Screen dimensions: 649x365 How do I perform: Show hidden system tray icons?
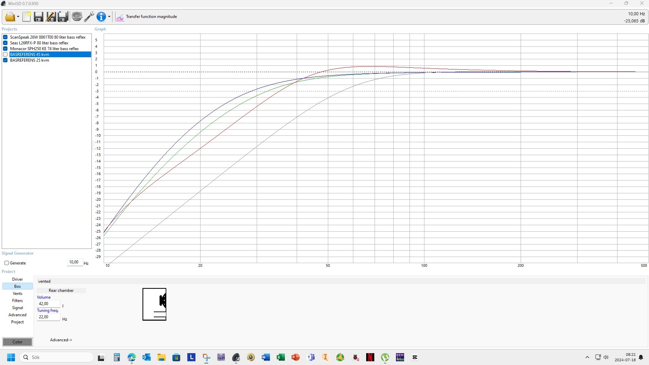pyautogui.click(x=587, y=357)
